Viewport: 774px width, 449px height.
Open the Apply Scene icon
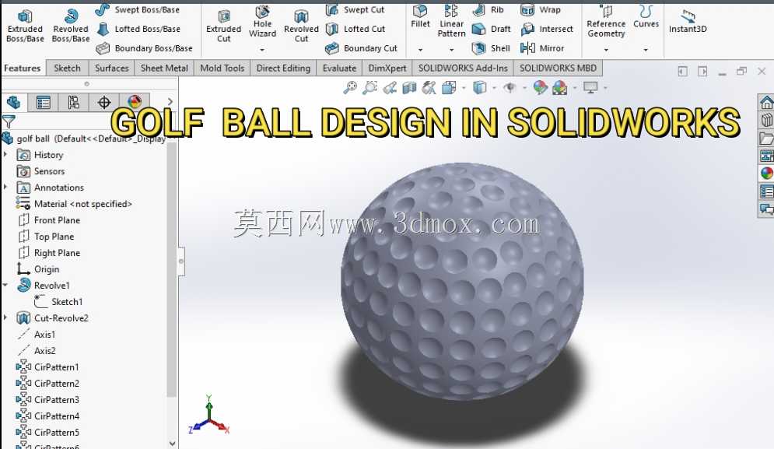pyautogui.click(x=560, y=88)
